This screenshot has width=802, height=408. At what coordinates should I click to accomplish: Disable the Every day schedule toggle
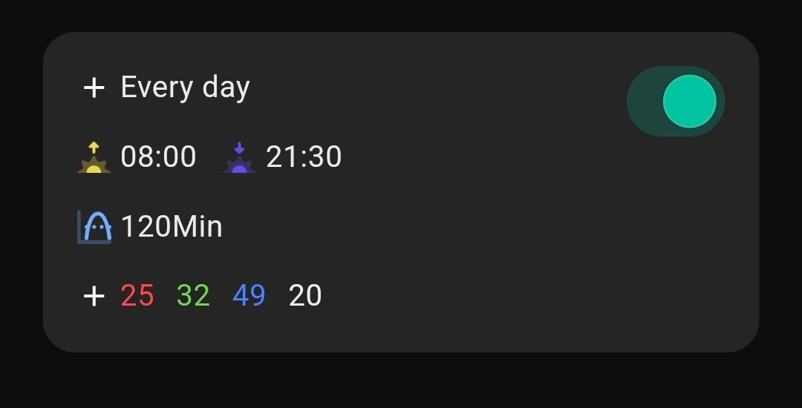coord(675,101)
